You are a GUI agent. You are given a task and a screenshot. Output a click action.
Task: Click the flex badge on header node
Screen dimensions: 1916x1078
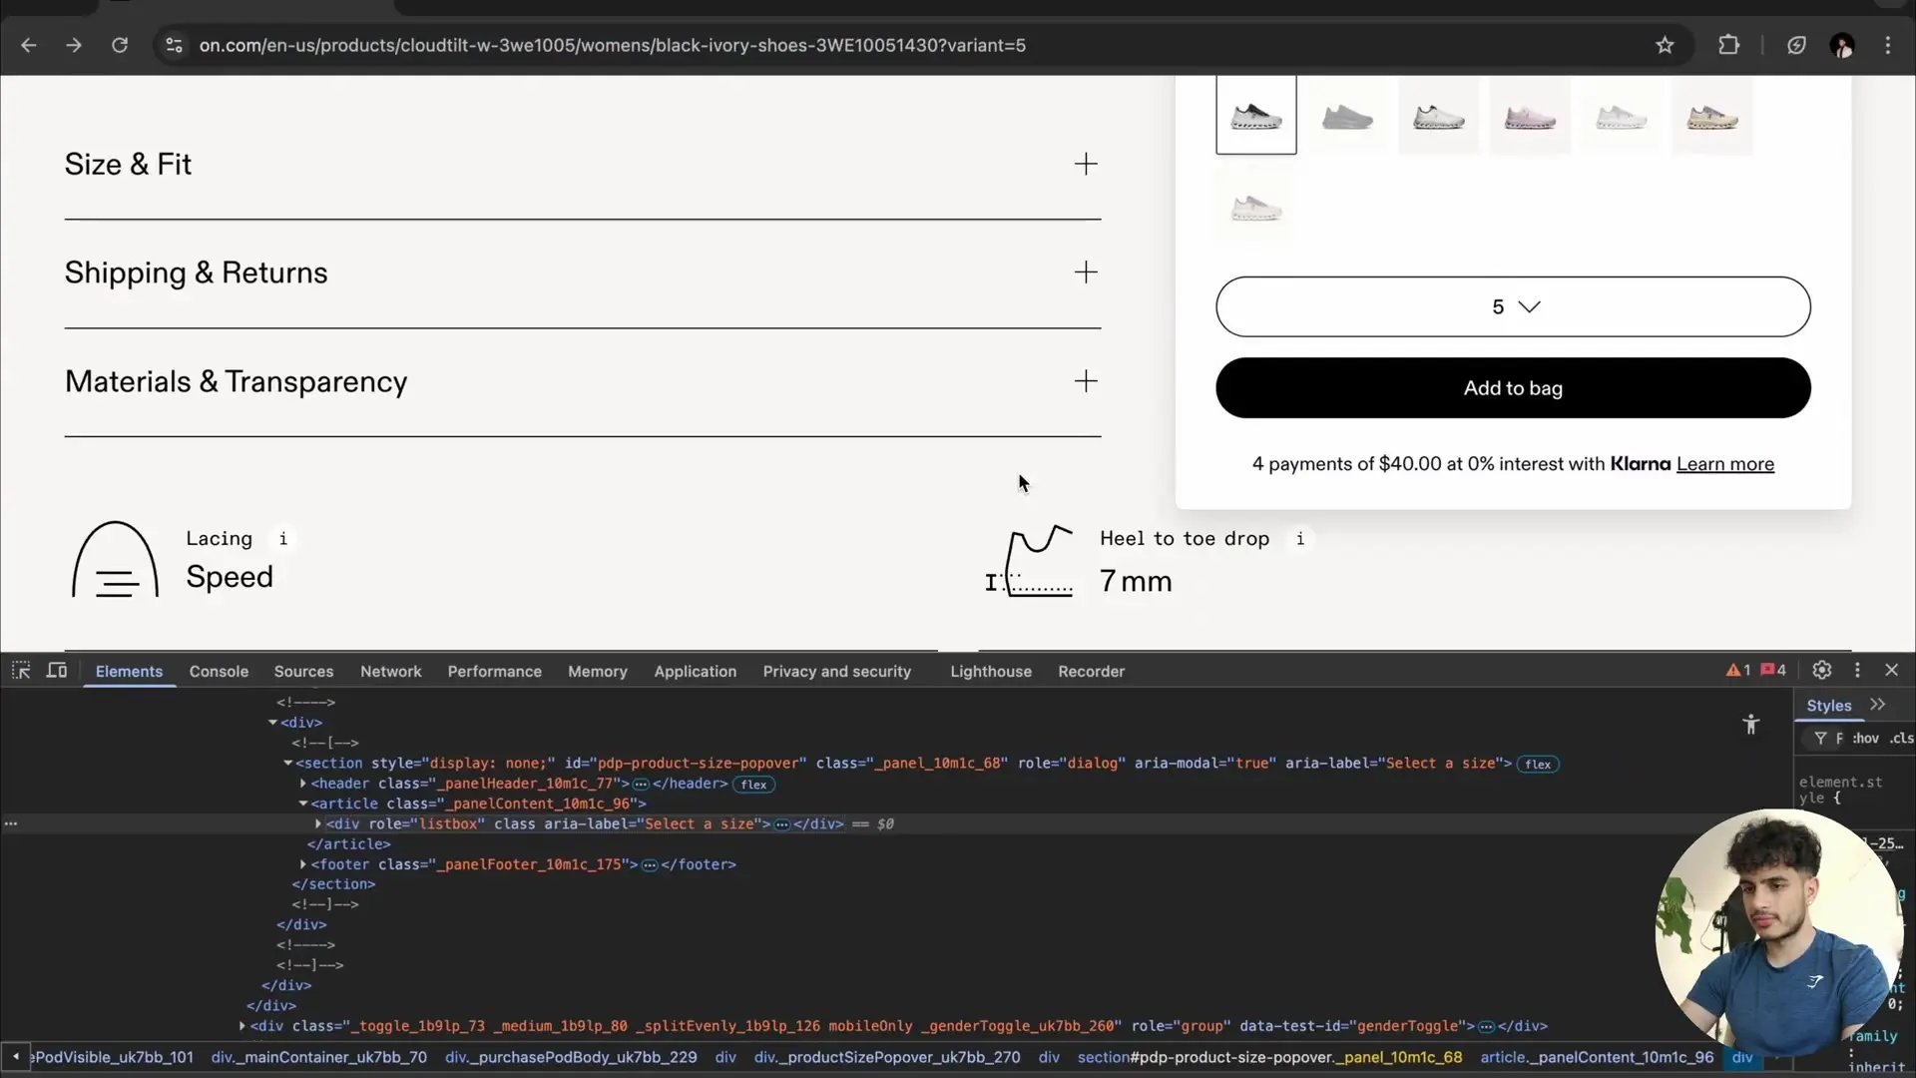753,785
